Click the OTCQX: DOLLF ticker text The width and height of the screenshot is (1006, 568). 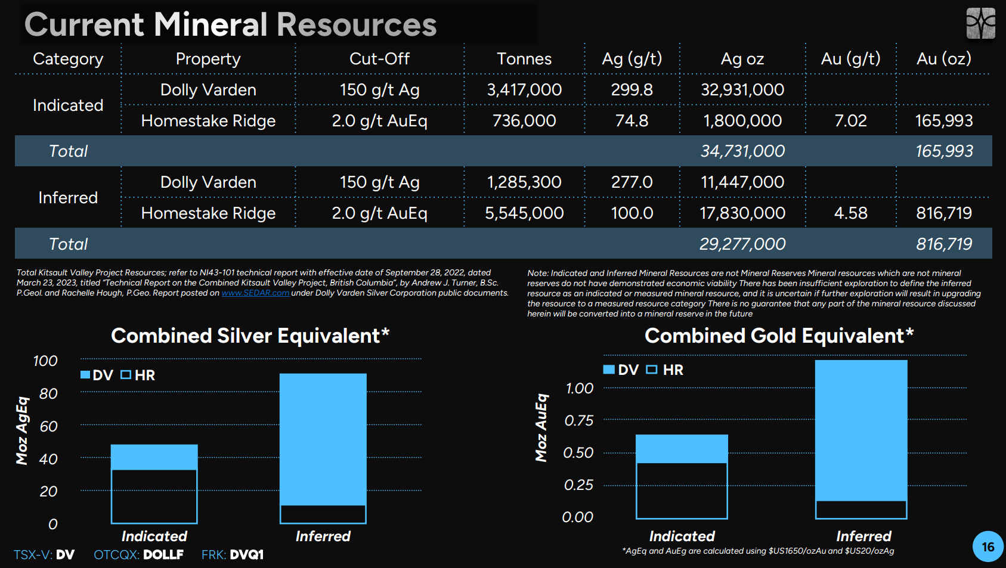(138, 555)
